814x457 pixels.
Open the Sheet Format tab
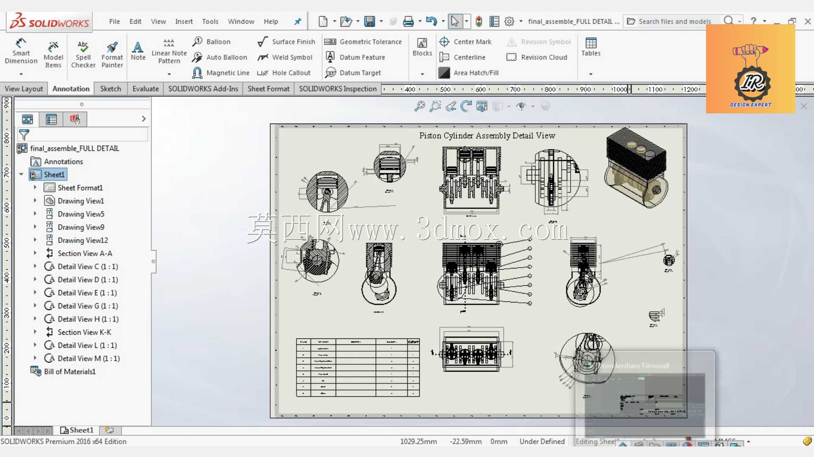pyautogui.click(x=269, y=89)
